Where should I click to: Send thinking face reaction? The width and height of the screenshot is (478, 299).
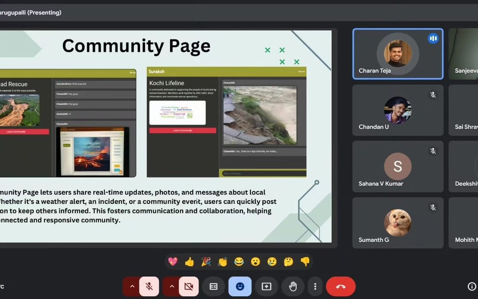coord(289,262)
